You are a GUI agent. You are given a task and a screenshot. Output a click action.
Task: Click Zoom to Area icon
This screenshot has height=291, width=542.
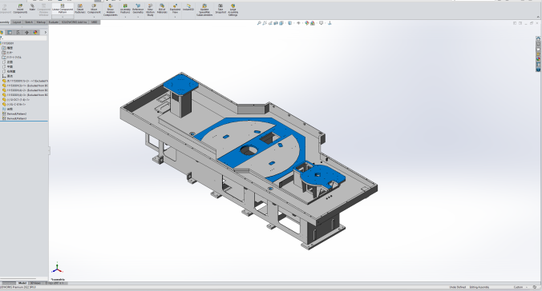pyautogui.click(x=265, y=23)
